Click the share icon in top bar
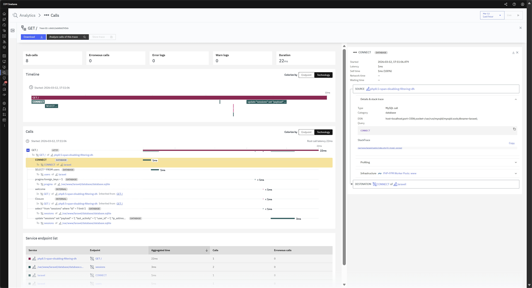Viewport: 532px width, 288px height. point(506,4)
